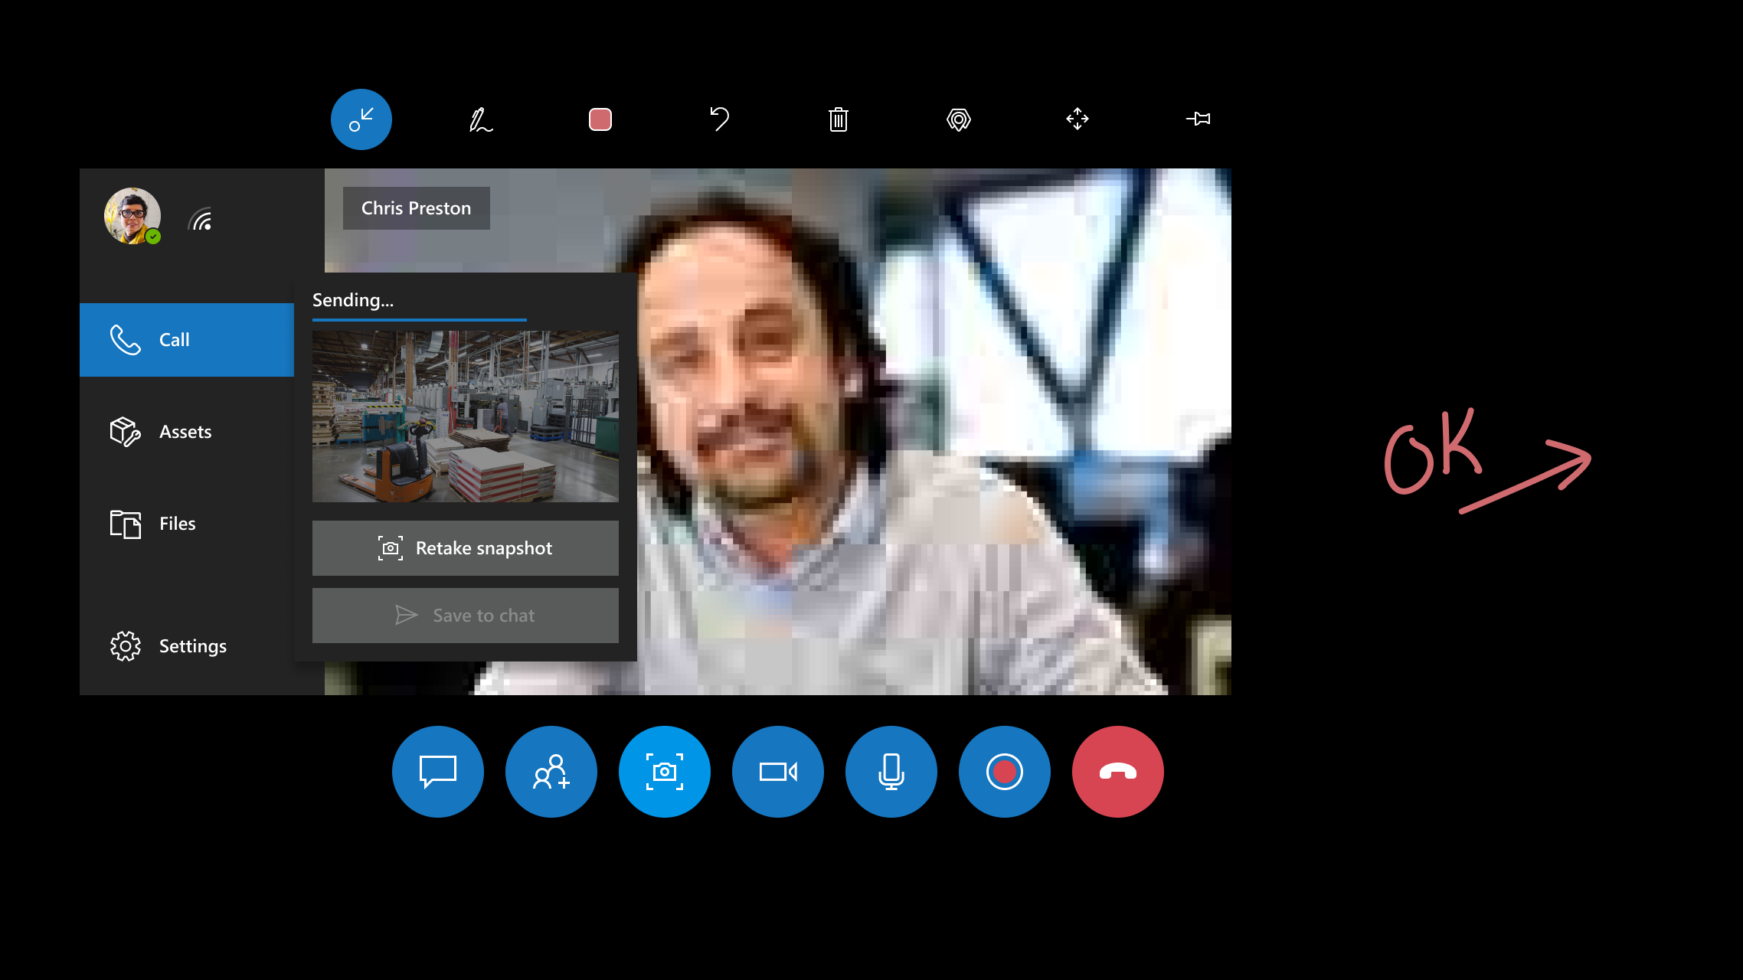Open add participant panel
Viewport: 1743px width, 980px height.
552,770
